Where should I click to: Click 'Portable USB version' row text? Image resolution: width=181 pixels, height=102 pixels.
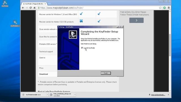pyautogui.click(x=48, y=44)
